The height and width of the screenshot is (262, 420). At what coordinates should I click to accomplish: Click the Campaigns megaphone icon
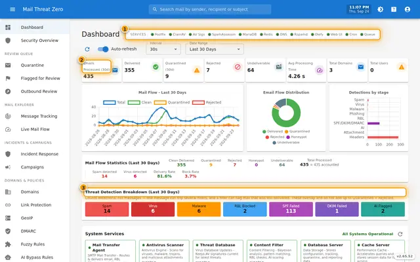click(8, 167)
